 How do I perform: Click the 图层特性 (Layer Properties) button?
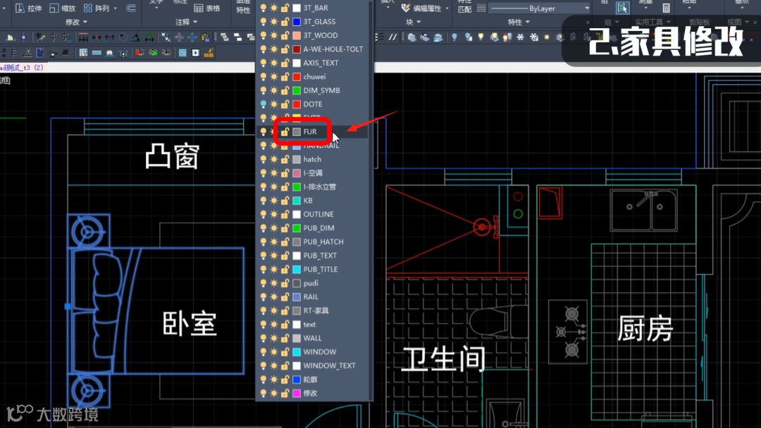(243, 7)
